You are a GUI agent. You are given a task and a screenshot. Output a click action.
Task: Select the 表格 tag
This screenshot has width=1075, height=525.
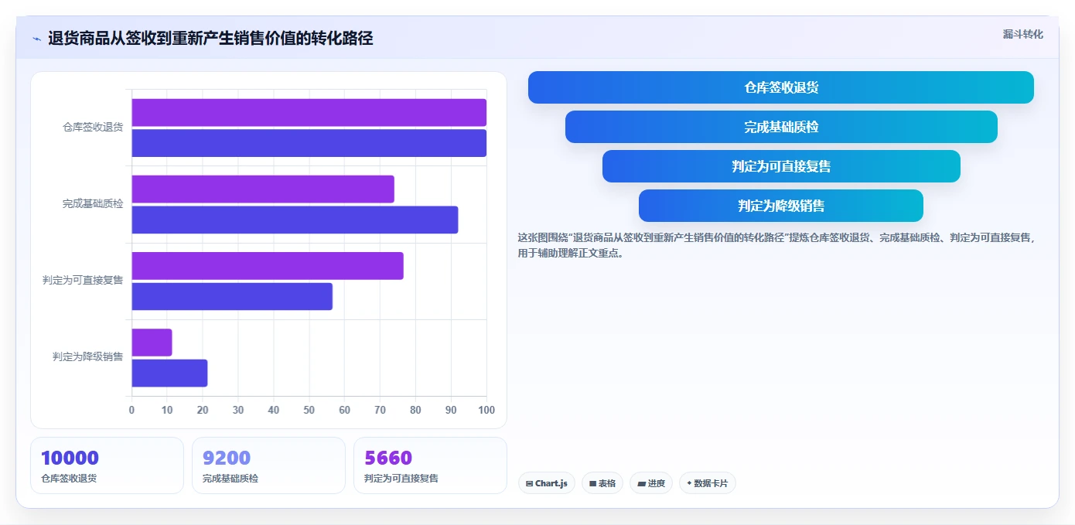[x=602, y=483]
